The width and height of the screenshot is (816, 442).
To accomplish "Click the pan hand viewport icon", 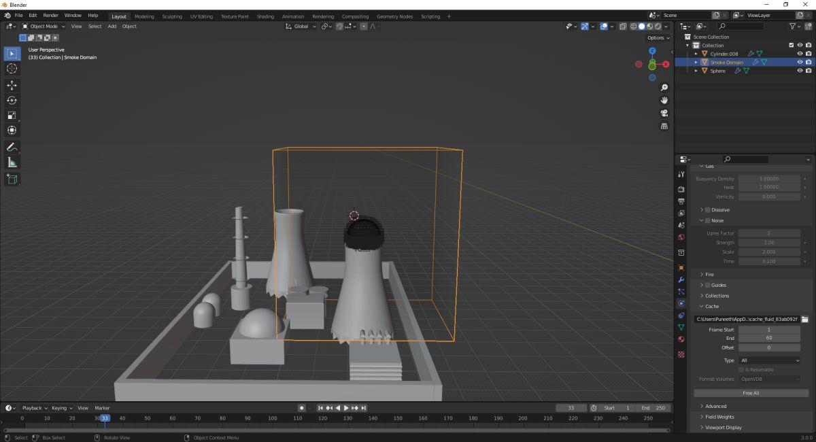I will pyautogui.click(x=664, y=101).
